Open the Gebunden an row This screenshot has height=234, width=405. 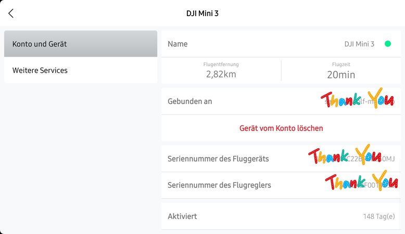click(x=281, y=101)
